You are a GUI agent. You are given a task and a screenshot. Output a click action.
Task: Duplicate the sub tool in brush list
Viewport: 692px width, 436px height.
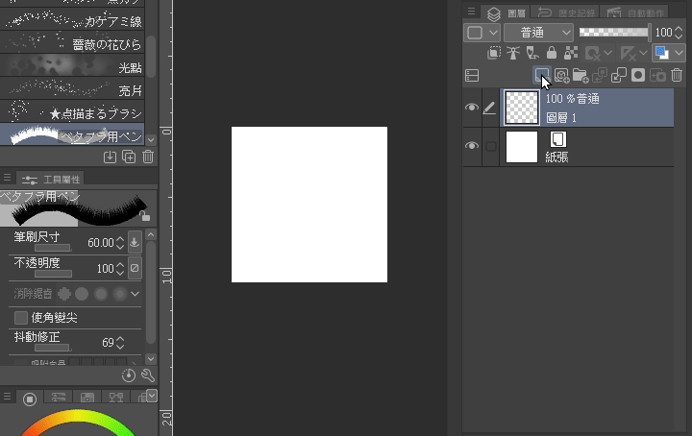[129, 157]
